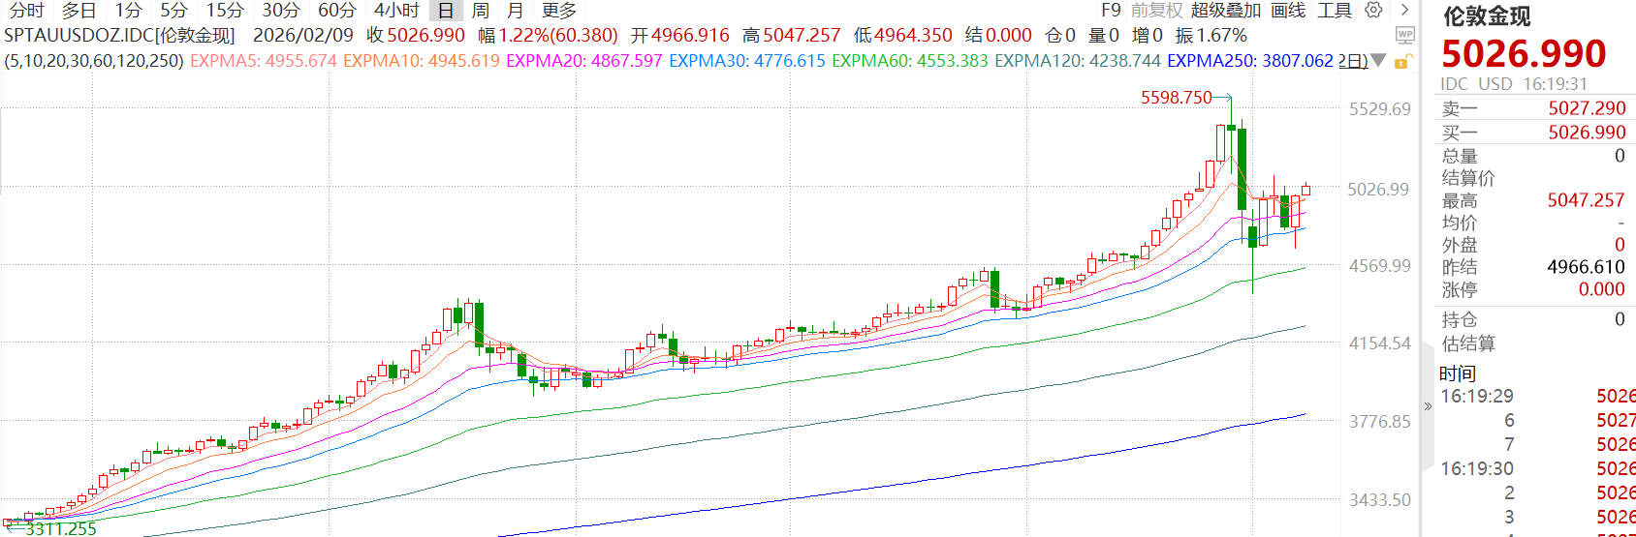1636x537 pixels.
Task: Click EXPMA250: 3807.062 indicator label
Action: 1250,61
